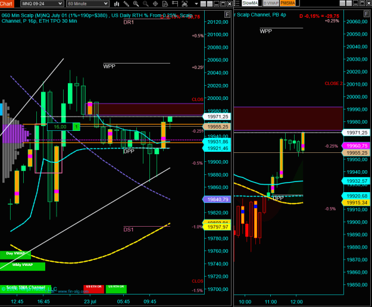The image size is (372, 307).
Task: Toggle the Scalp SMA Channel button
Action: (x=26, y=289)
